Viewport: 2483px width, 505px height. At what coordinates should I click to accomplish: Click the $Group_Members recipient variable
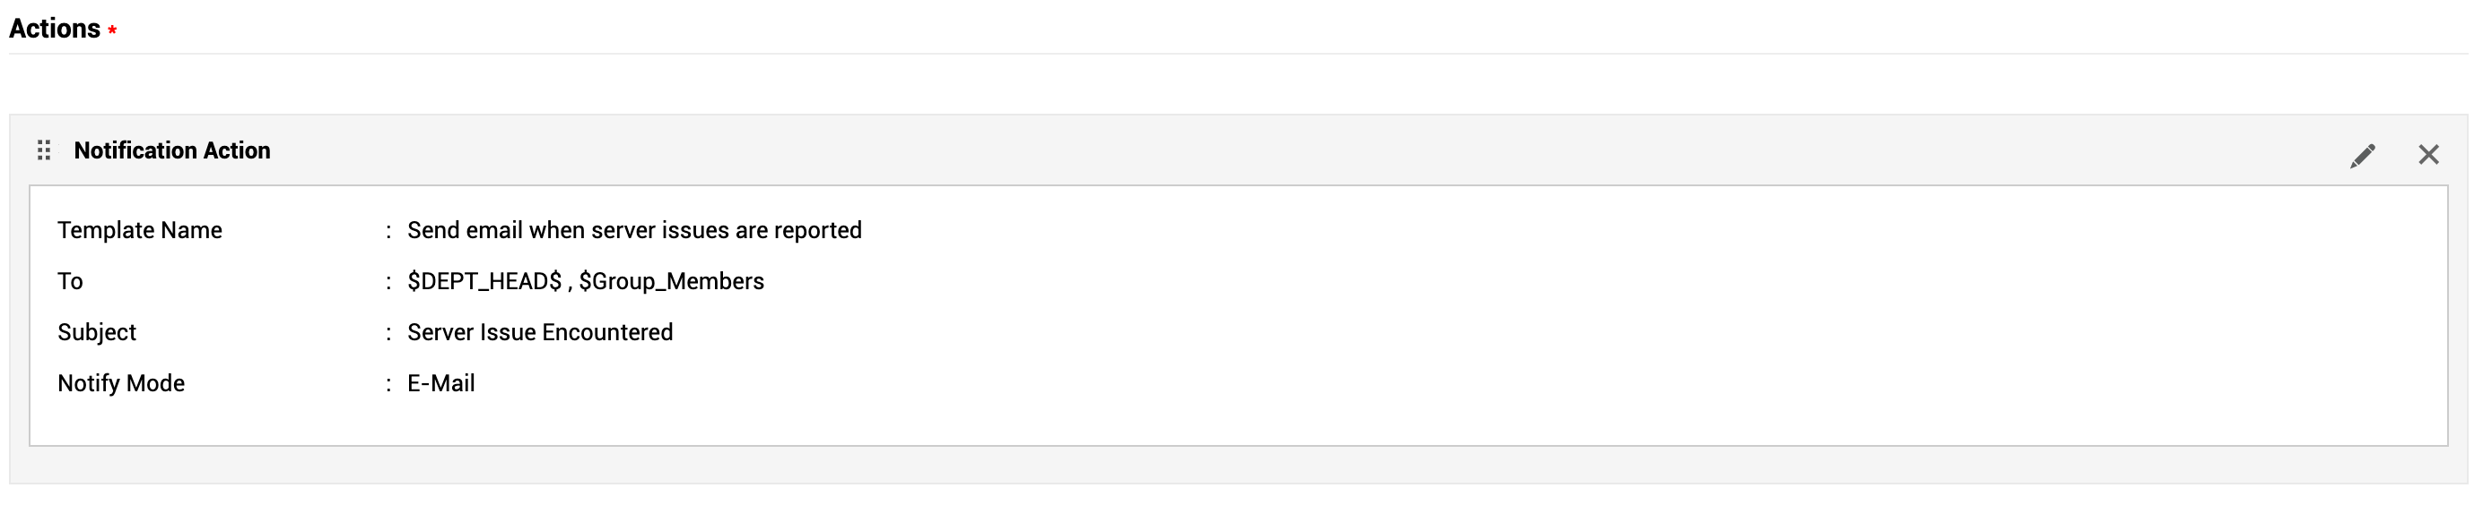672,281
